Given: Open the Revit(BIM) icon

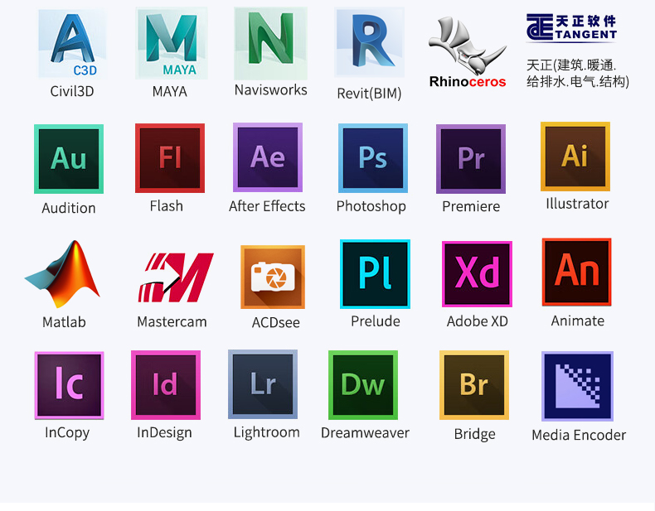Looking at the screenshot, I should point(369,42).
